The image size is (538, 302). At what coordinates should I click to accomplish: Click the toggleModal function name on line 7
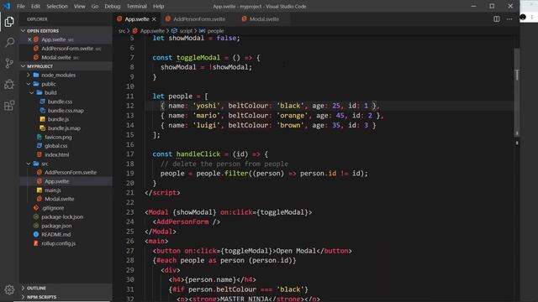198,58
